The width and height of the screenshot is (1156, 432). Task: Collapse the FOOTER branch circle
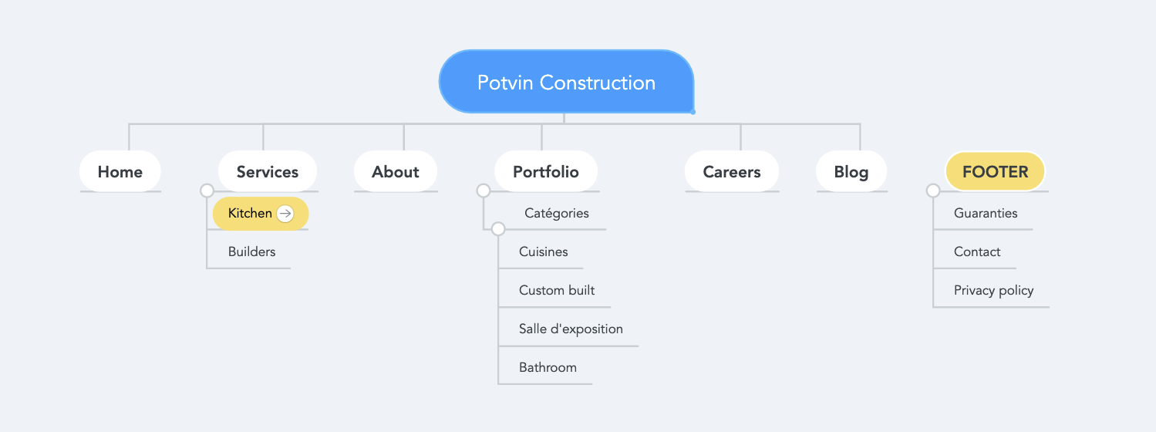click(x=933, y=191)
